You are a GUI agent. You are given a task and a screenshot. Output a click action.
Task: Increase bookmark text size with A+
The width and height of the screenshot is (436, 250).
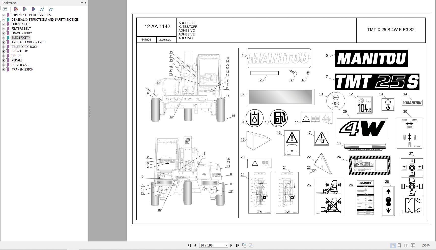(x=42, y=9)
